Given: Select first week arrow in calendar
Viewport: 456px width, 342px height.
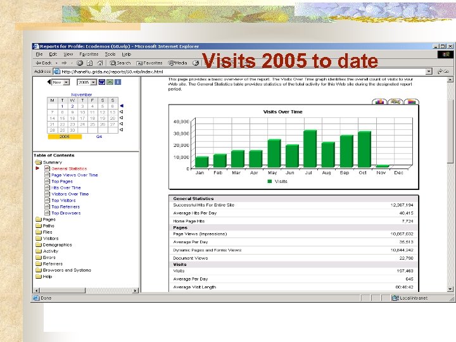Looking at the screenshot, I should point(122,106).
